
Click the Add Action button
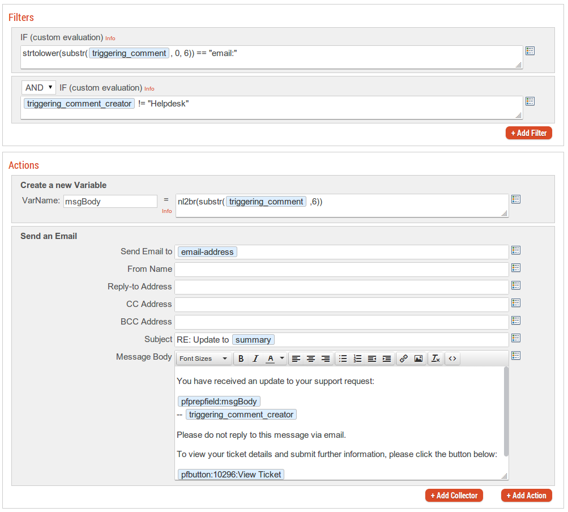click(526, 496)
